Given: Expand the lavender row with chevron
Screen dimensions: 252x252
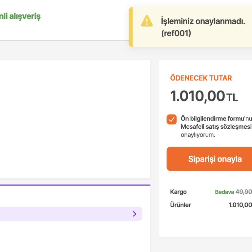Looking at the screenshot, I should click(66, 214).
